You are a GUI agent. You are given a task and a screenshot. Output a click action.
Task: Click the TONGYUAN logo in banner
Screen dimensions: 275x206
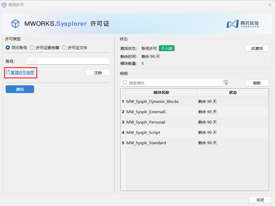point(242,24)
